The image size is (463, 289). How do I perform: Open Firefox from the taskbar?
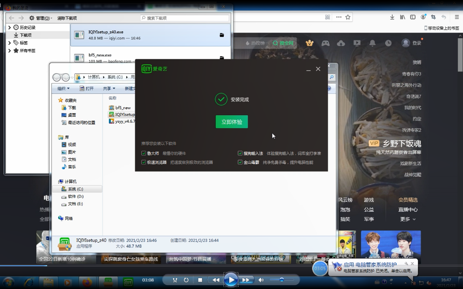point(87,282)
